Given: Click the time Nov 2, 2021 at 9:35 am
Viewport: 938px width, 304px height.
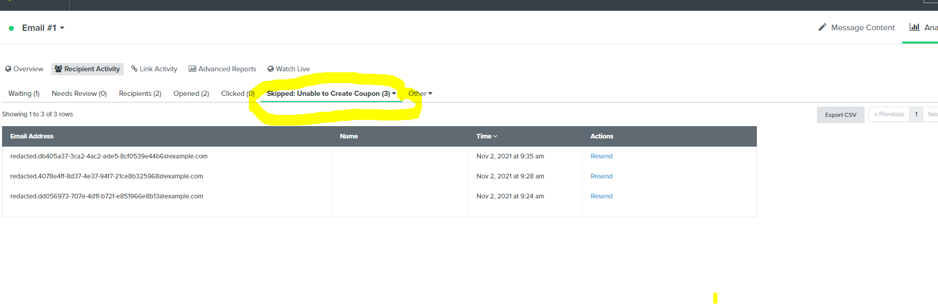Looking at the screenshot, I should pos(510,156).
